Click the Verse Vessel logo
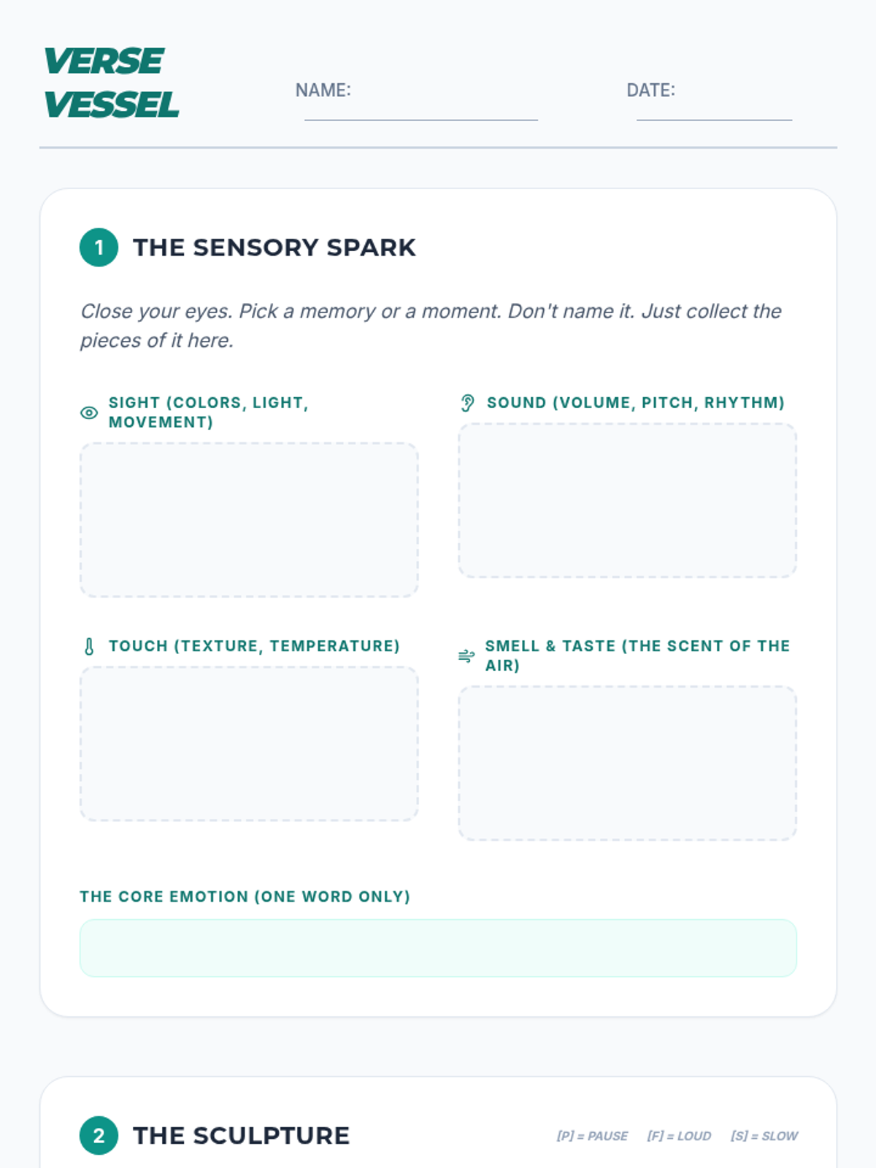 111,82
